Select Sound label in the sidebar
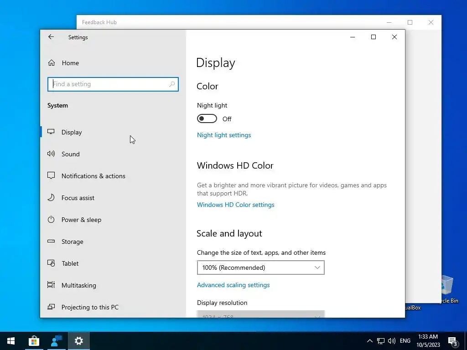 pos(71,154)
